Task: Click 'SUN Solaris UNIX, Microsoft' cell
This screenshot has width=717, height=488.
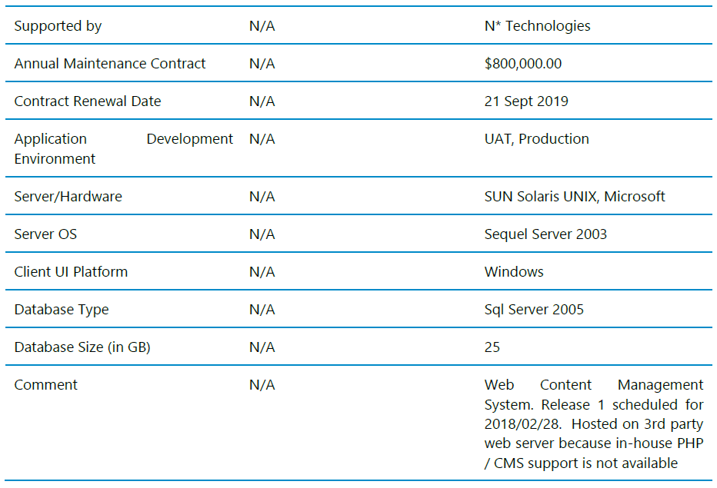Action: pos(575,197)
